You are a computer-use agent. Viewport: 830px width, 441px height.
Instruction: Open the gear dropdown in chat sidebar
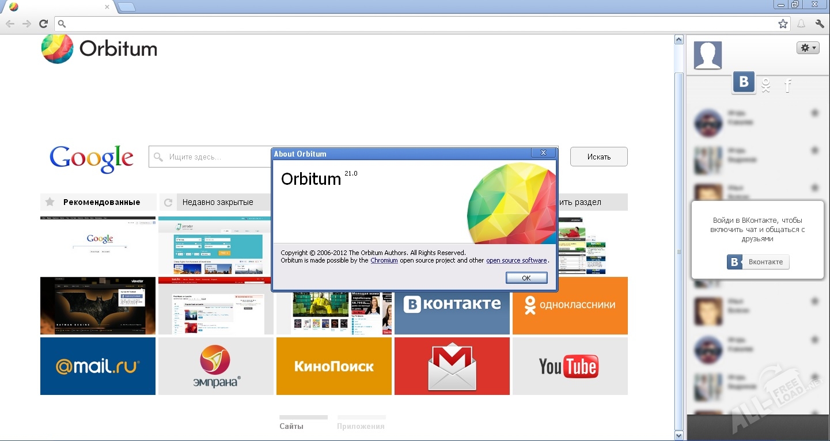[x=808, y=48]
